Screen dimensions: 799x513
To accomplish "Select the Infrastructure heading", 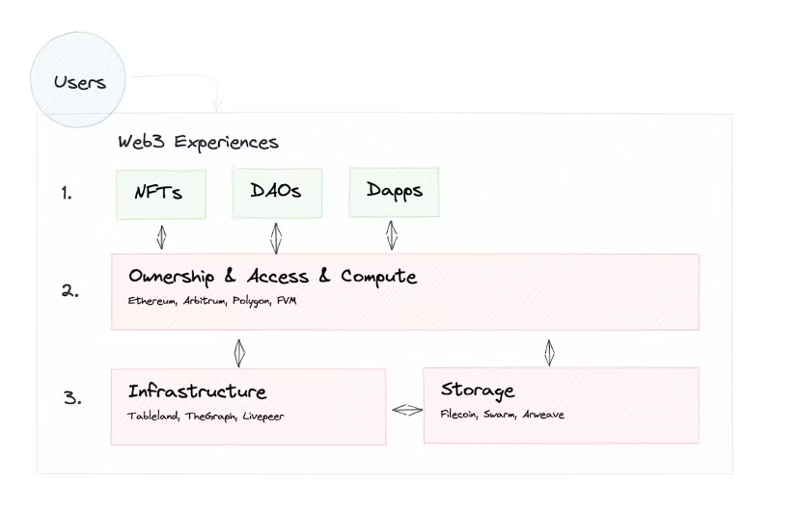I will coord(197,391).
